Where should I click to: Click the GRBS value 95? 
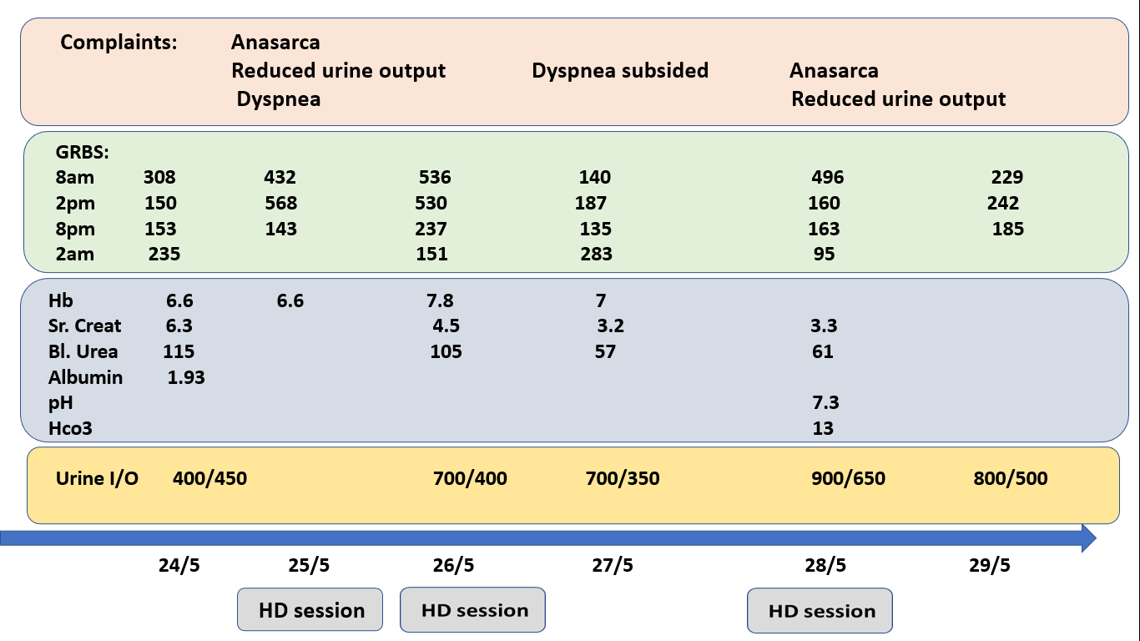coord(824,255)
